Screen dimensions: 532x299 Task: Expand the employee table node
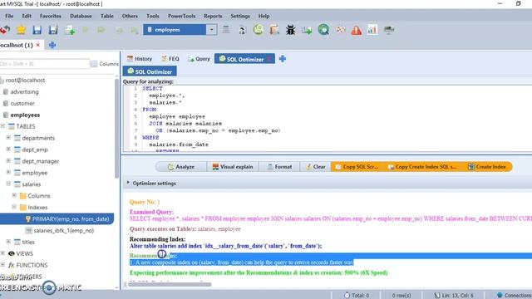(x=8, y=172)
